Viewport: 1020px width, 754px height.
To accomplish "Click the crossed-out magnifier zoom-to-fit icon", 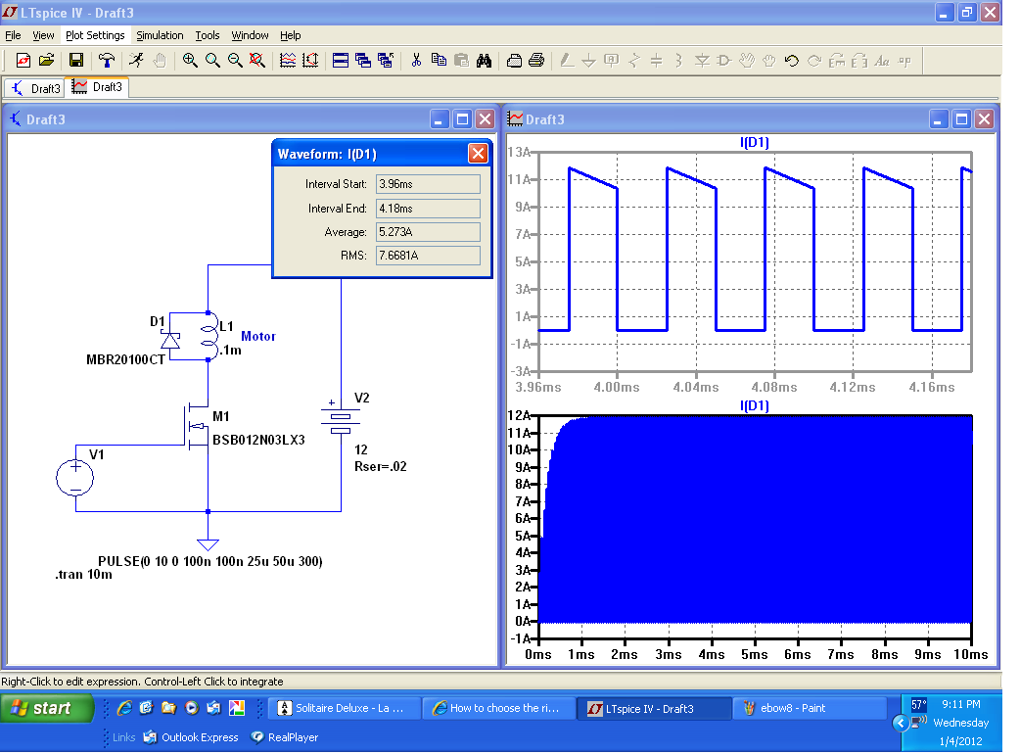I will (x=257, y=61).
